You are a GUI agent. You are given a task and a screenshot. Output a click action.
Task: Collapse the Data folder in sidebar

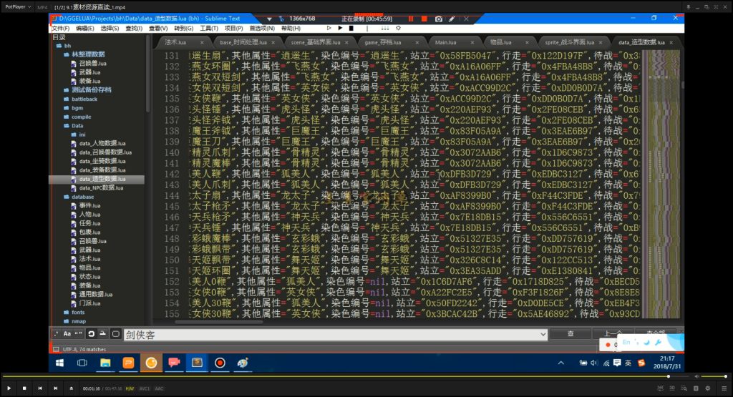click(x=66, y=126)
